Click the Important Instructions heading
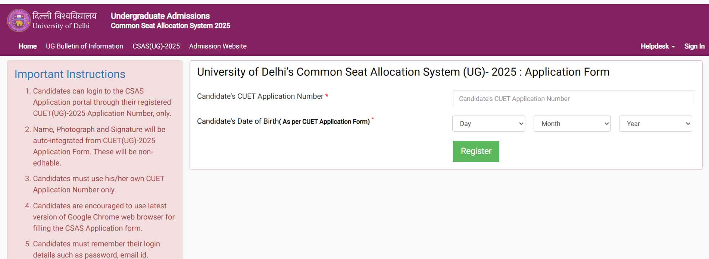The height and width of the screenshot is (259, 709). (x=70, y=74)
